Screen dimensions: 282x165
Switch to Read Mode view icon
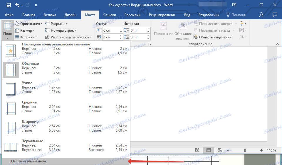coord(197,150)
